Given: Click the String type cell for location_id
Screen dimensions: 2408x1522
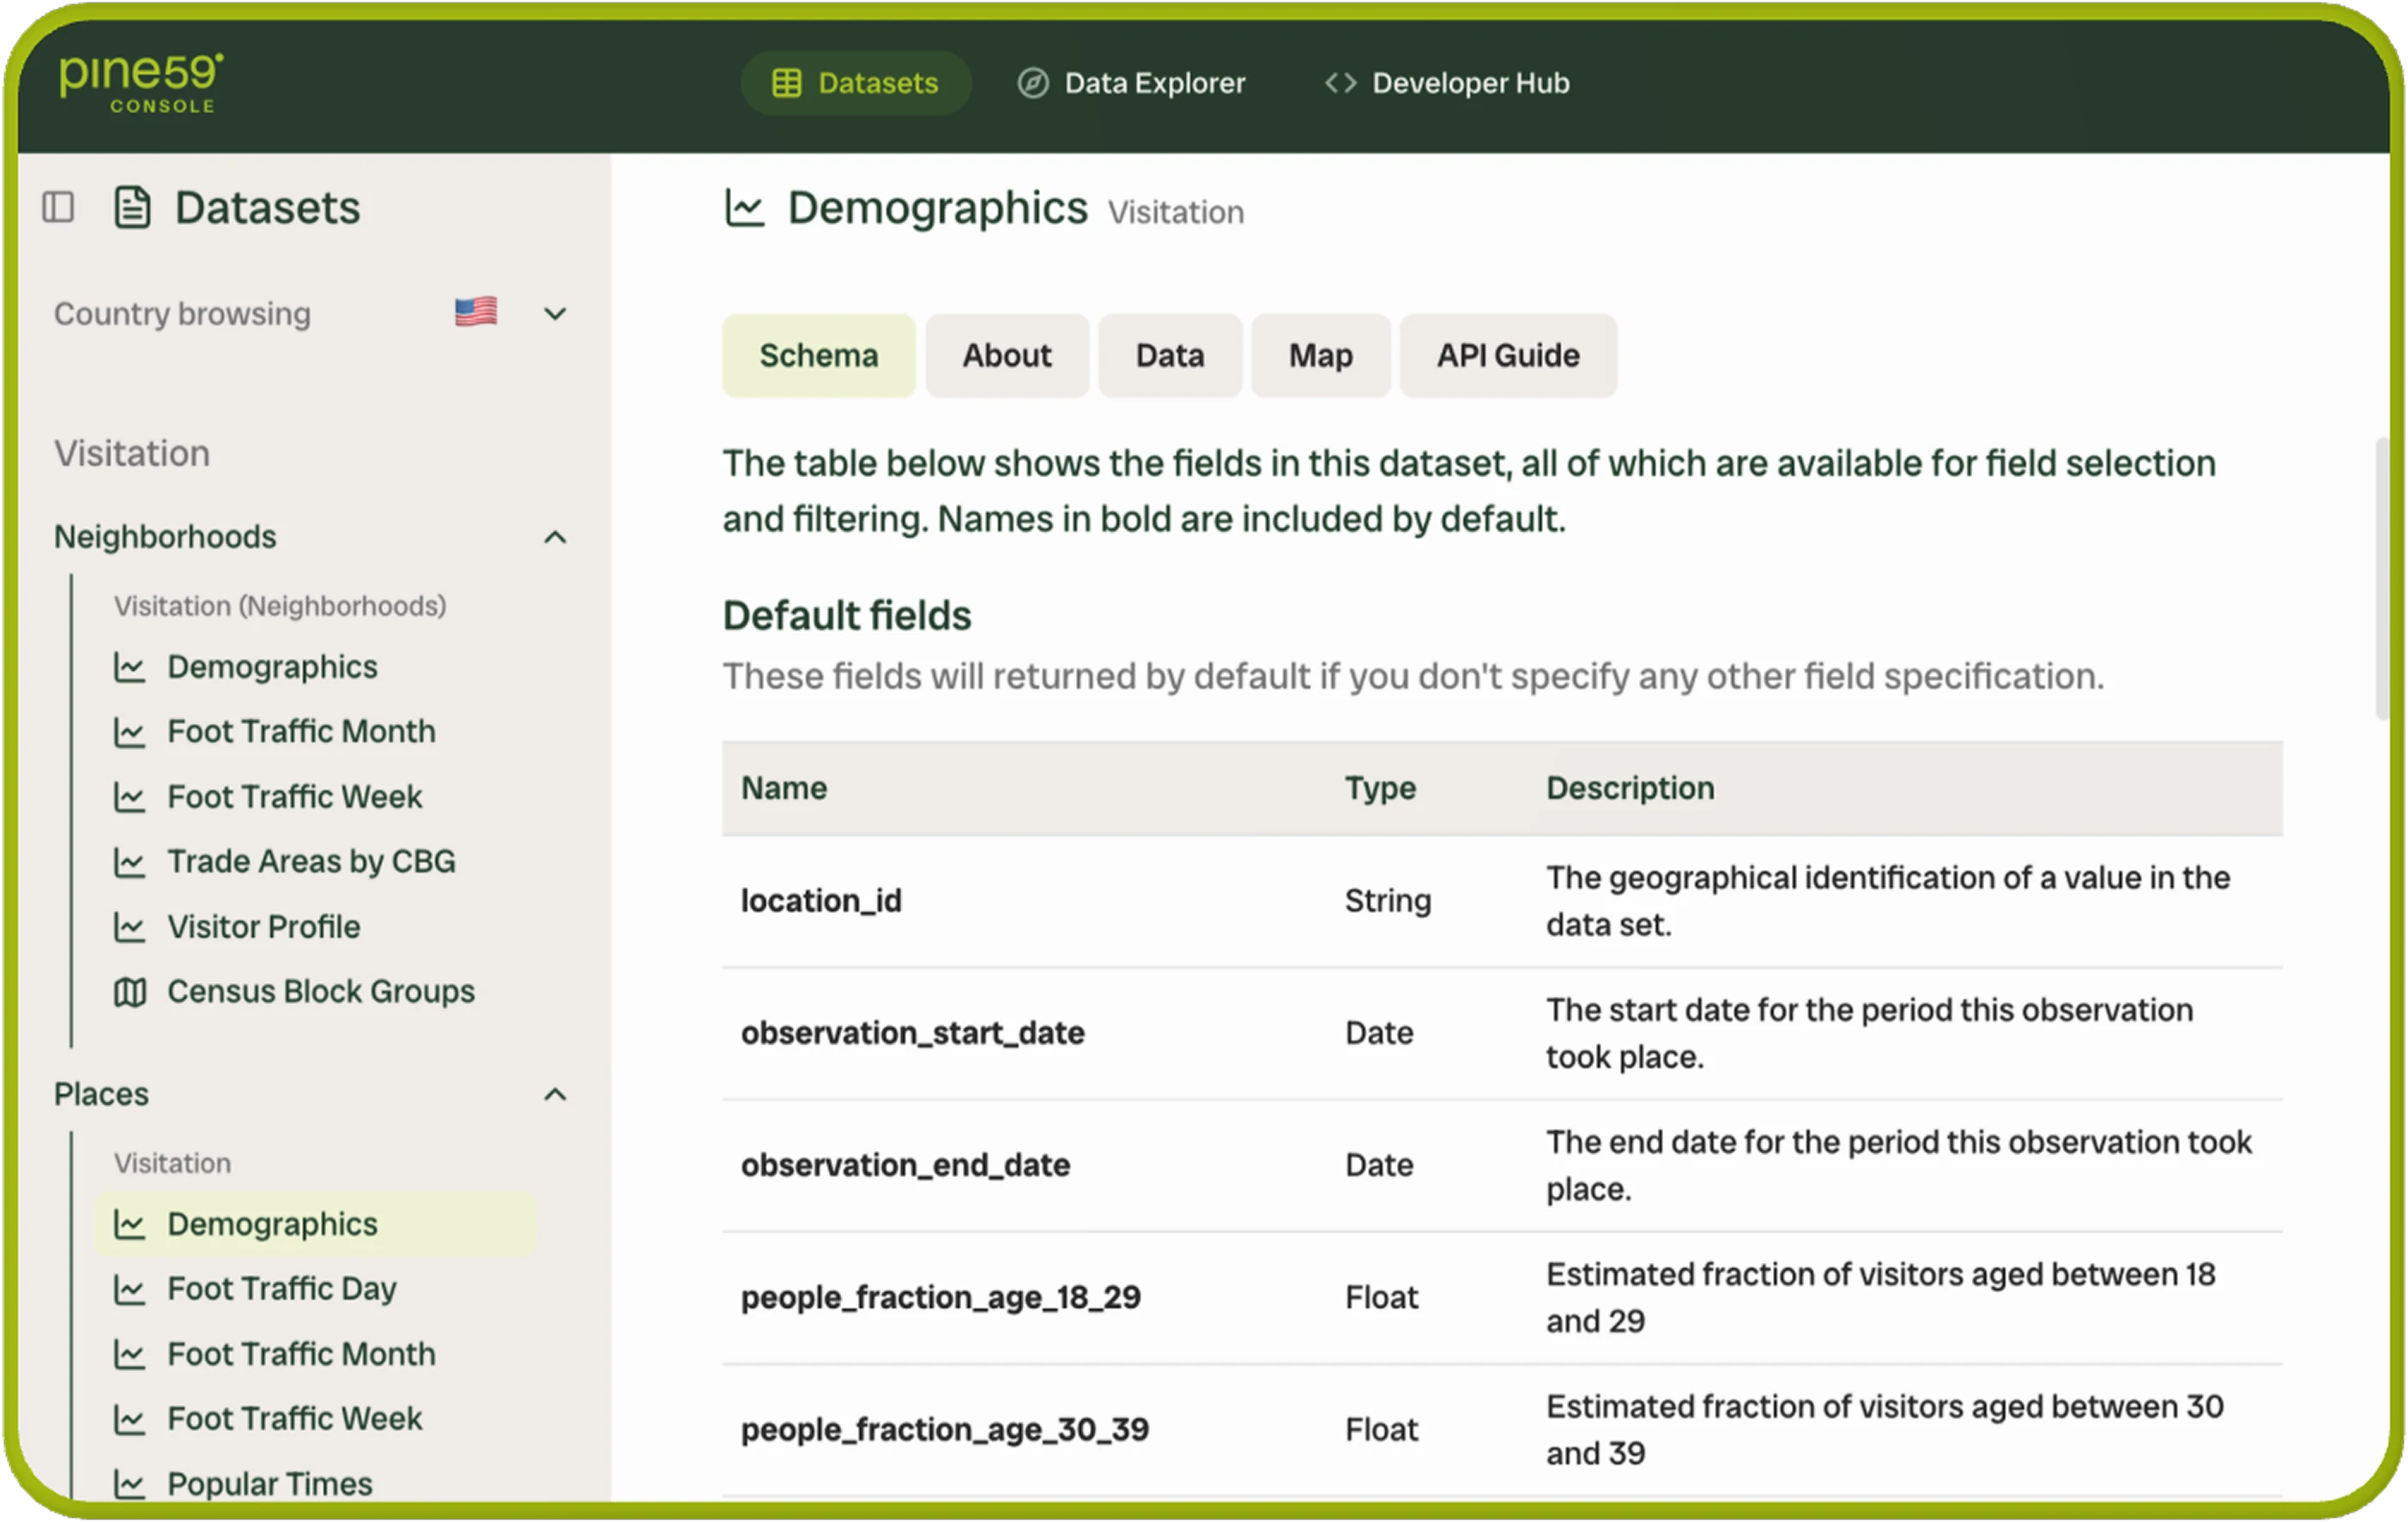Looking at the screenshot, I should coord(1387,901).
